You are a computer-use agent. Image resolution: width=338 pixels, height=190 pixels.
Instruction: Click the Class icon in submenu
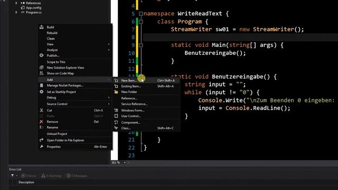(116, 128)
